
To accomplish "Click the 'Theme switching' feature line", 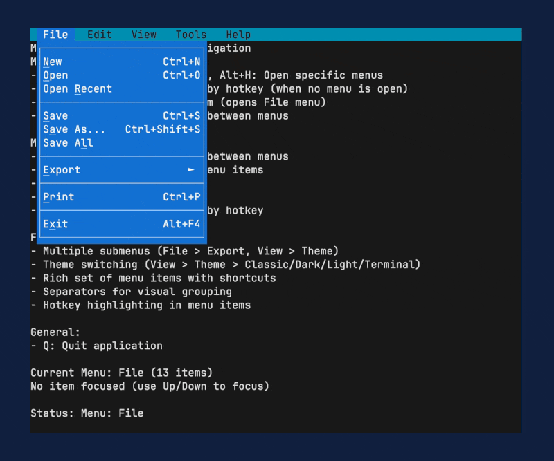I will (225, 265).
